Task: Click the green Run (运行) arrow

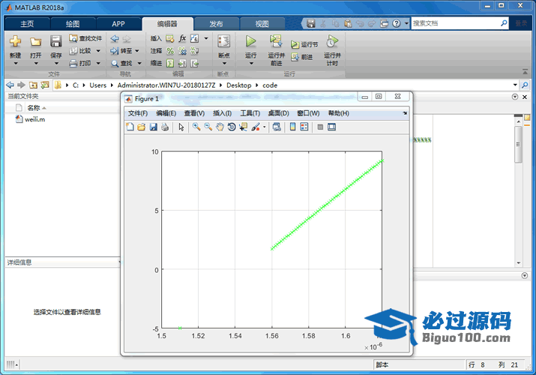Action: coord(251,41)
